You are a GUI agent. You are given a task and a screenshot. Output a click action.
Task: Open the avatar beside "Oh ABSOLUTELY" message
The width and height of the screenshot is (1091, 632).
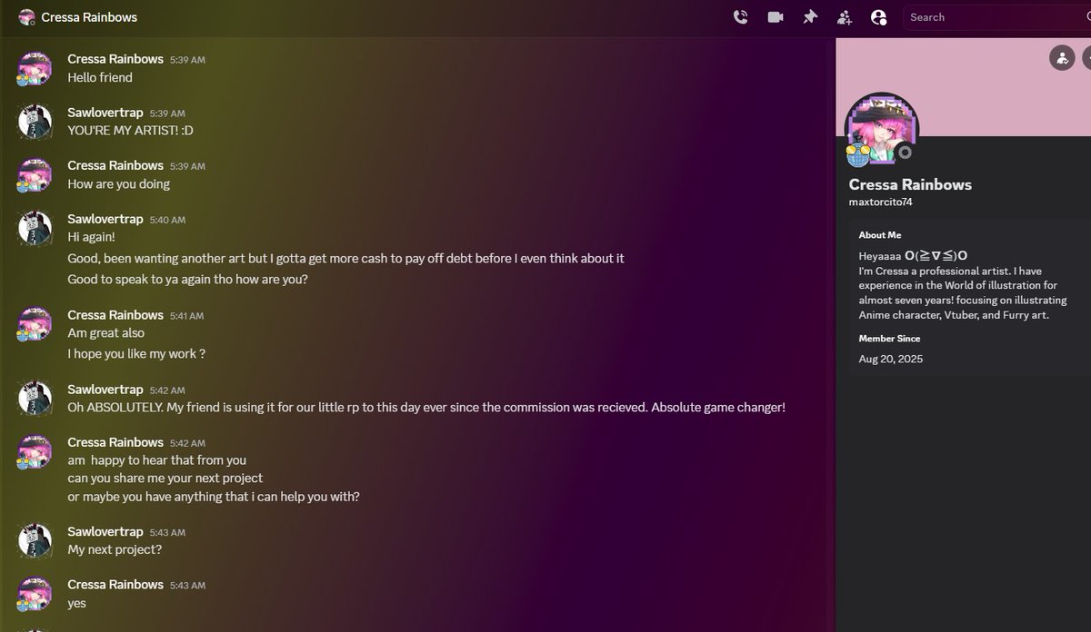click(35, 399)
